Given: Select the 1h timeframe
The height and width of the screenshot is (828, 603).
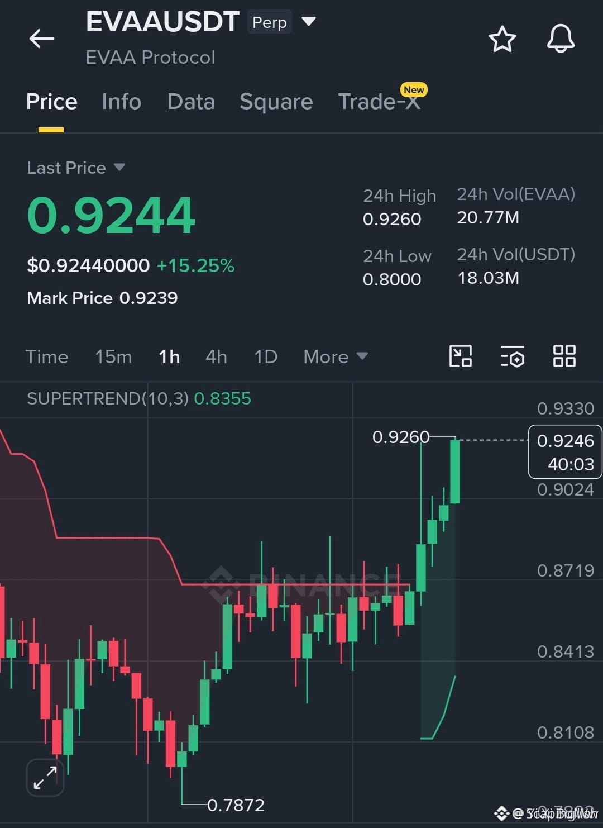Looking at the screenshot, I should point(169,356).
